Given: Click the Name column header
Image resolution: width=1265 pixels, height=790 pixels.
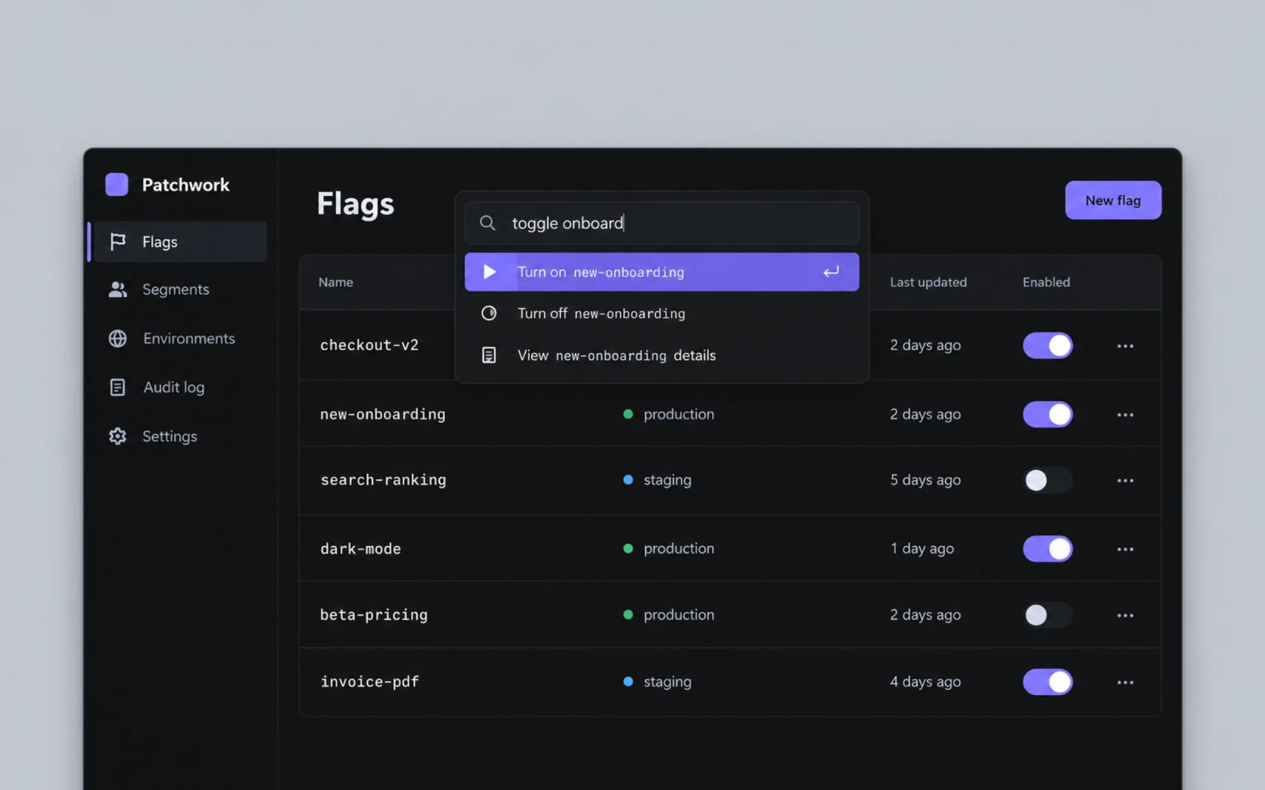Looking at the screenshot, I should pos(336,283).
